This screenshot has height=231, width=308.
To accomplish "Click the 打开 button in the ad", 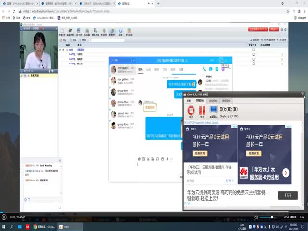I will [x=288, y=195].
